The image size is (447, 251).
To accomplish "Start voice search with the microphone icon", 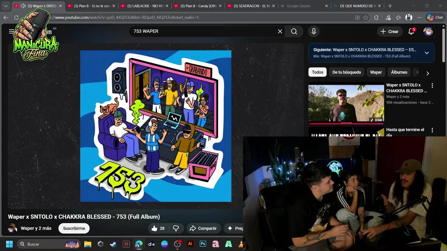I will (314, 31).
